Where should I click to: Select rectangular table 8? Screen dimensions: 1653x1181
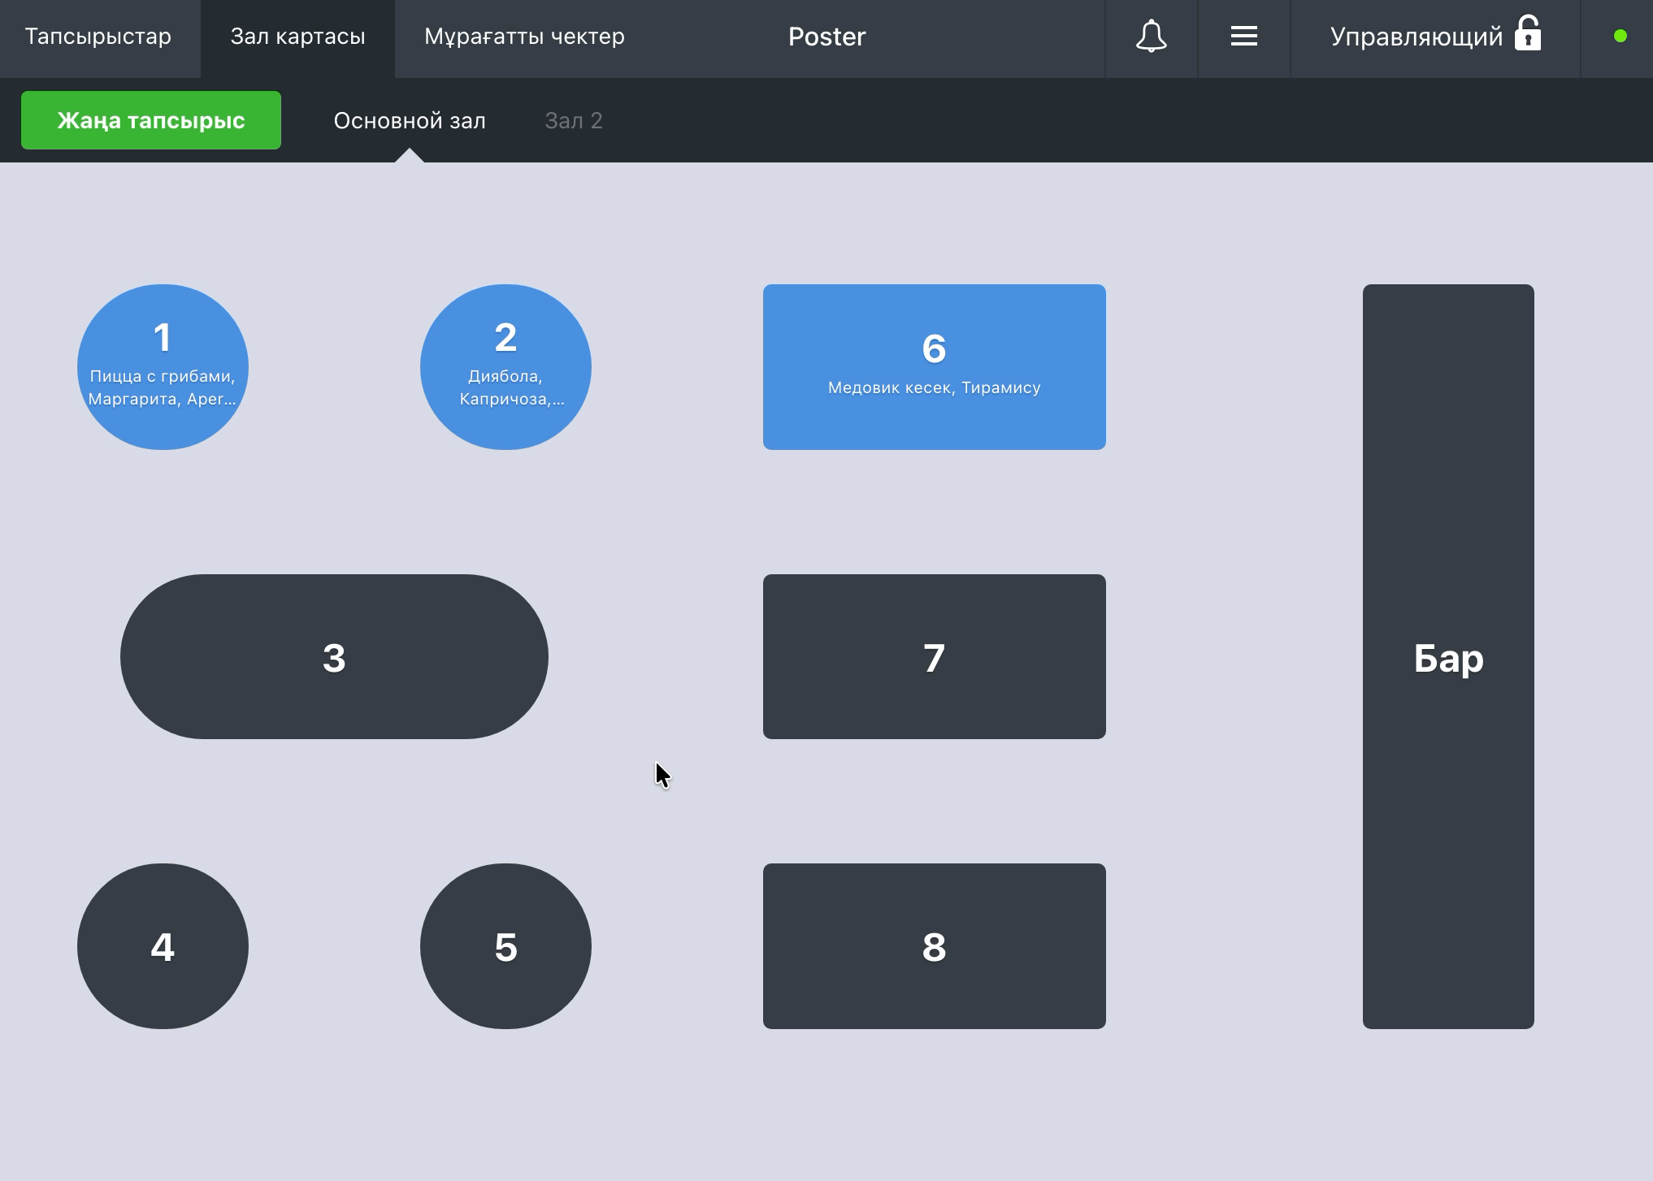935,946
